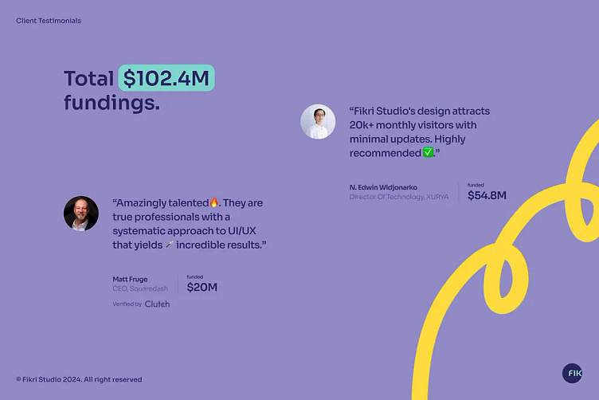Click the $102.4M highlighted badge
The height and width of the screenshot is (400, 599).
166,78
